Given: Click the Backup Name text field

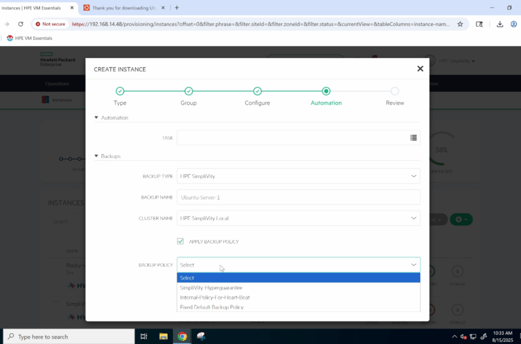Looking at the screenshot, I should tap(298, 197).
